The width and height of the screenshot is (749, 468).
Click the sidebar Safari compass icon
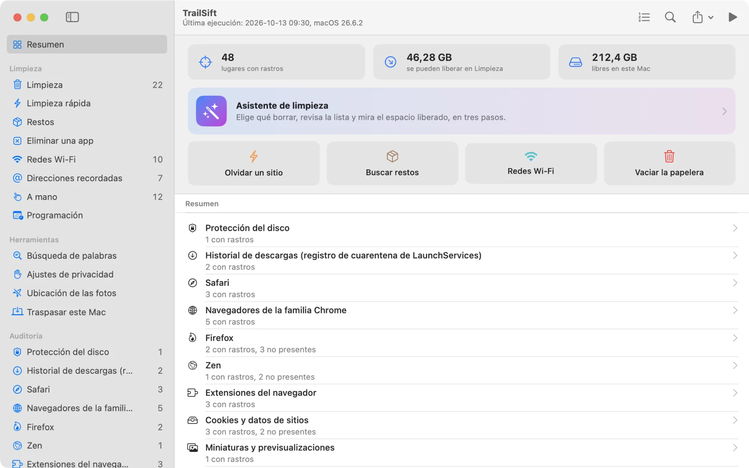(17, 389)
